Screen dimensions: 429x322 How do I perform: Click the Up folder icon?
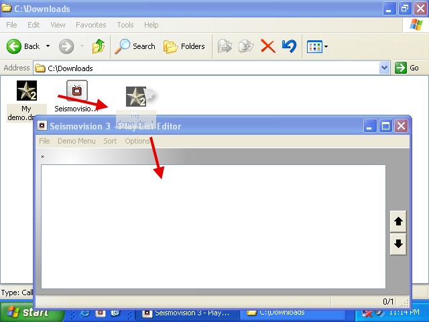(x=98, y=46)
